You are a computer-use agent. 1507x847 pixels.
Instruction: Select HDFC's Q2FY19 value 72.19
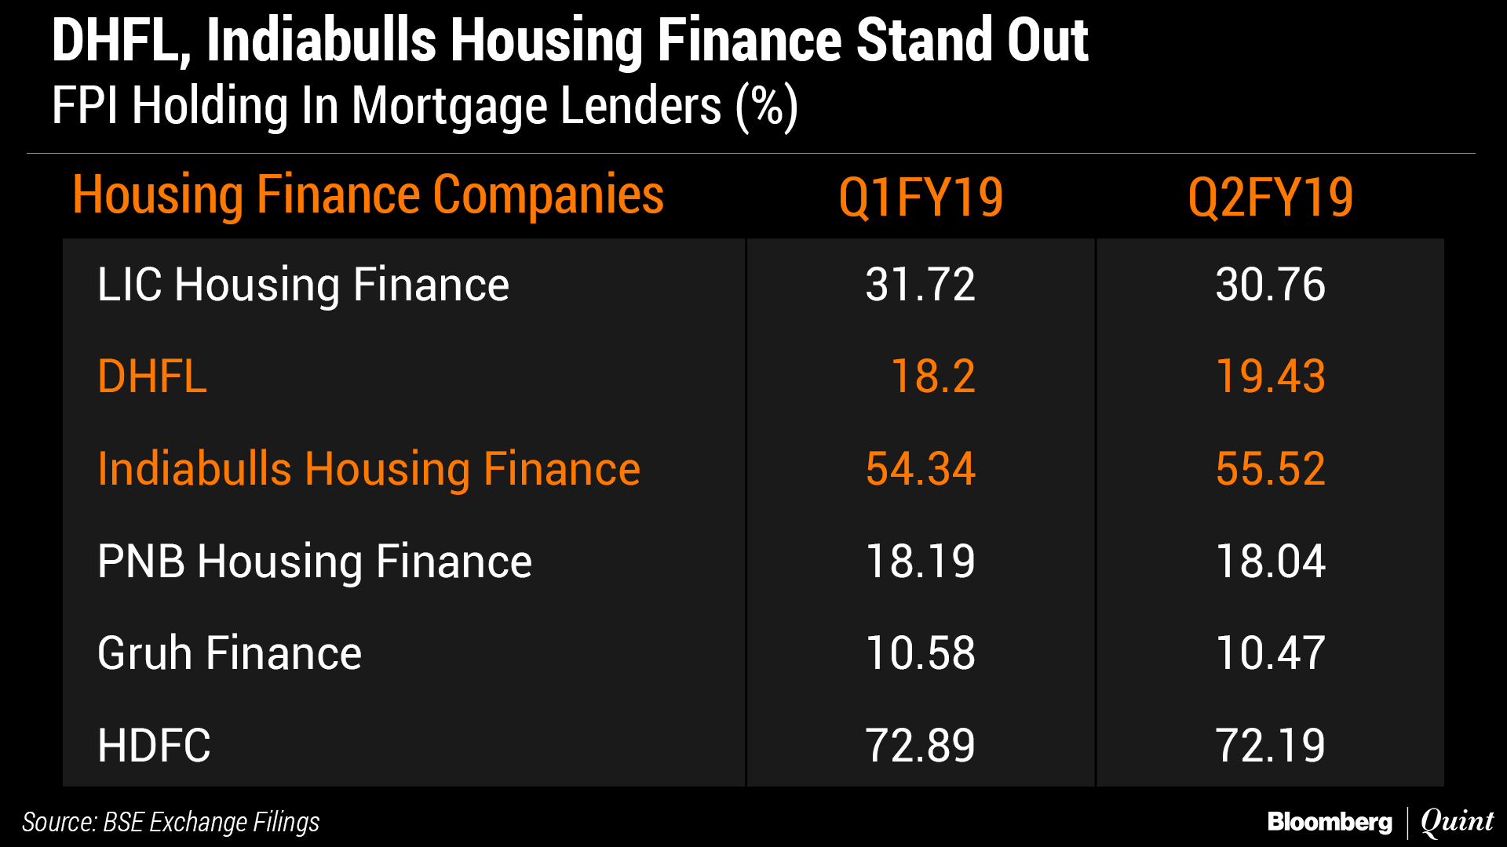(1270, 745)
